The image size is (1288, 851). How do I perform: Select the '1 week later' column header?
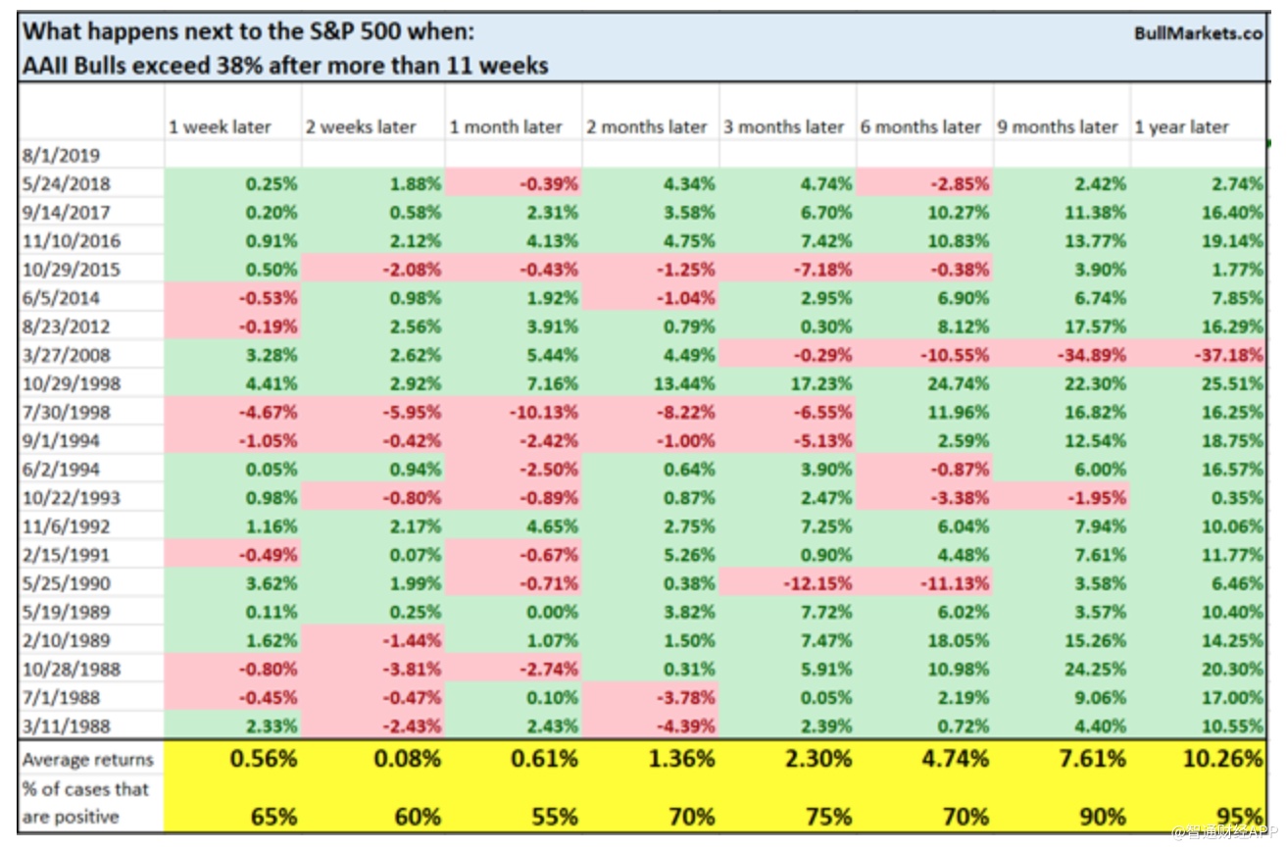(220, 127)
